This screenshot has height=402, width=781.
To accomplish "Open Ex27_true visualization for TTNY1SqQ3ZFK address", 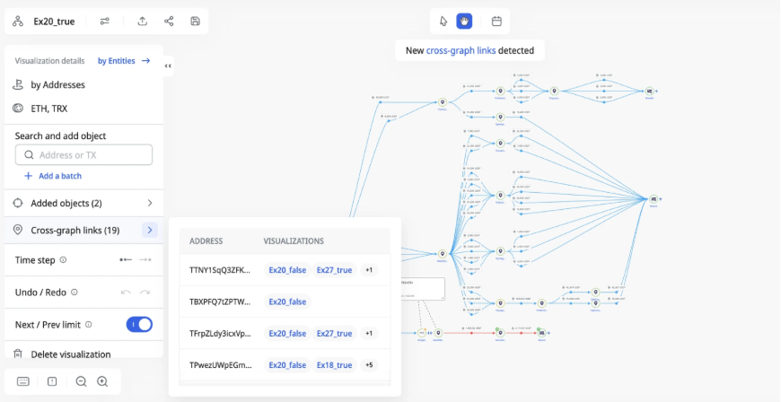I will (x=334, y=270).
